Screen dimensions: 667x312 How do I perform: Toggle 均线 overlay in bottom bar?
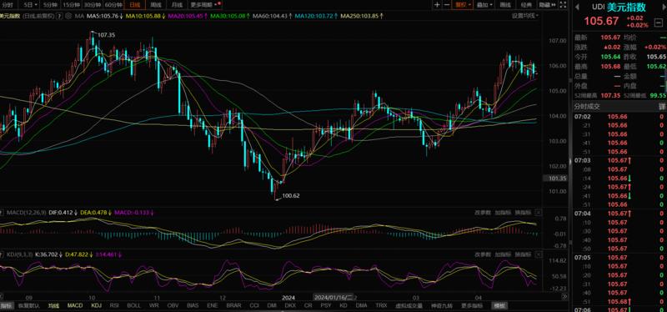pyautogui.click(x=53, y=305)
